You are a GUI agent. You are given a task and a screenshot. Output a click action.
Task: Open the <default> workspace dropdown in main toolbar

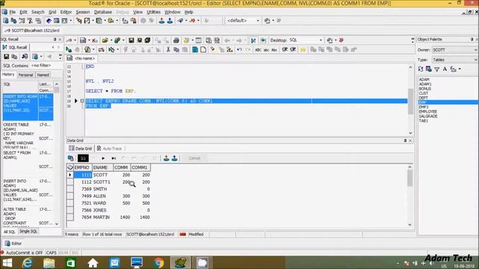(x=257, y=21)
